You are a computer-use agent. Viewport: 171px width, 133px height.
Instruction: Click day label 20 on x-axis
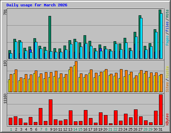pos(105,129)
